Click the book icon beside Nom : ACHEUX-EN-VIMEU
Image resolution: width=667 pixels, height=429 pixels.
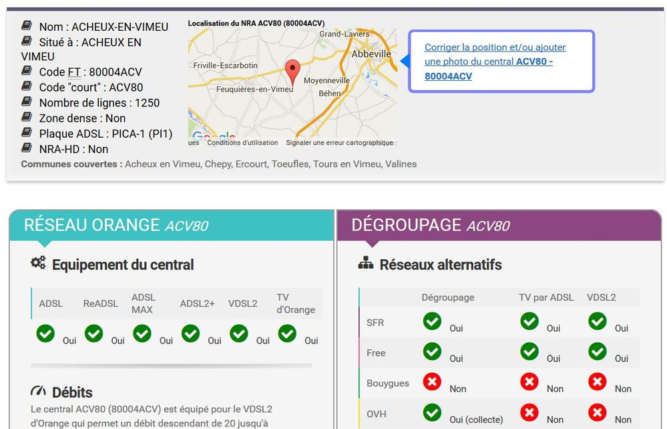[x=27, y=25]
